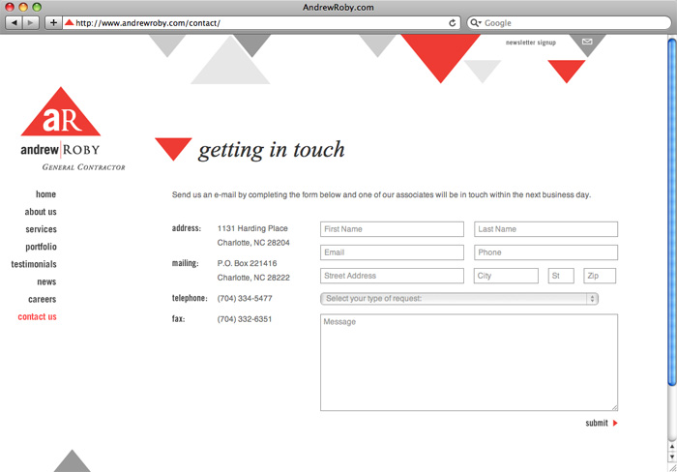Go to the portfolio page
The width and height of the screenshot is (677, 472).
click(x=41, y=247)
